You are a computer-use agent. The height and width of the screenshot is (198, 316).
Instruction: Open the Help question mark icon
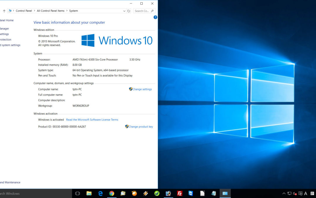155,17
